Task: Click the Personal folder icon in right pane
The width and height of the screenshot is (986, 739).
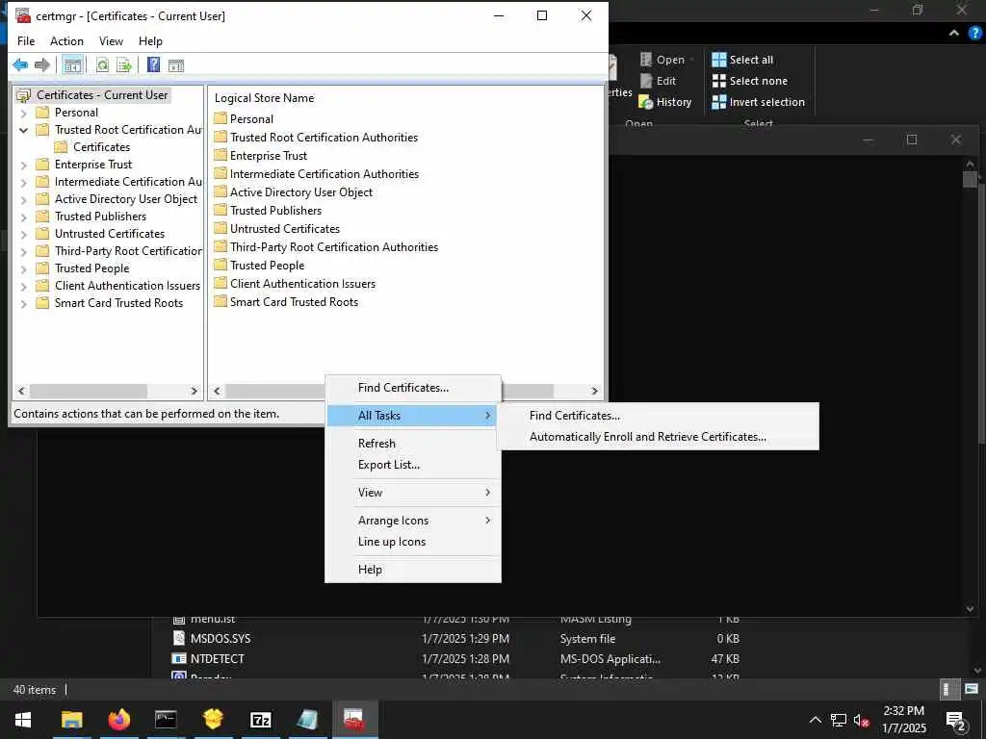Action: pyautogui.click(x=221, y=118)
